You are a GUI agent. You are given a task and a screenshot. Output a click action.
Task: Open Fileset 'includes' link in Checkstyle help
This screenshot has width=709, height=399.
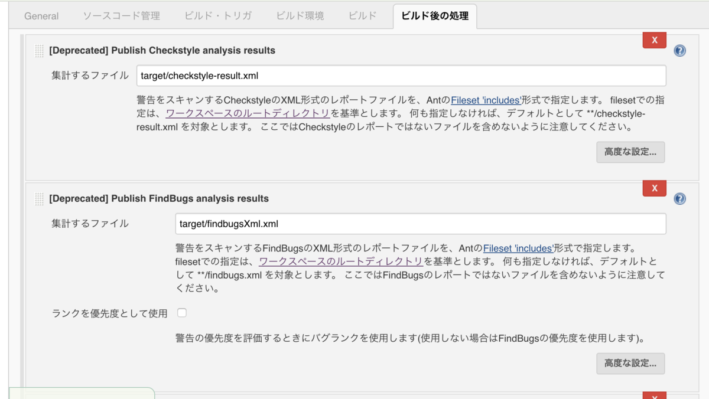coord(486,100)
